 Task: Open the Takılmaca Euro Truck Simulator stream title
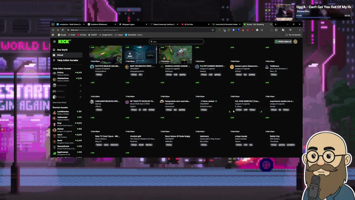(x=274, y=66)
